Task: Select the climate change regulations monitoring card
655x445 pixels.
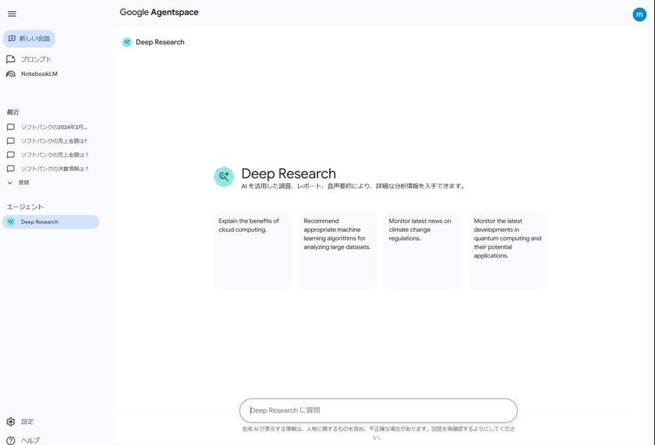Action: 422,250
